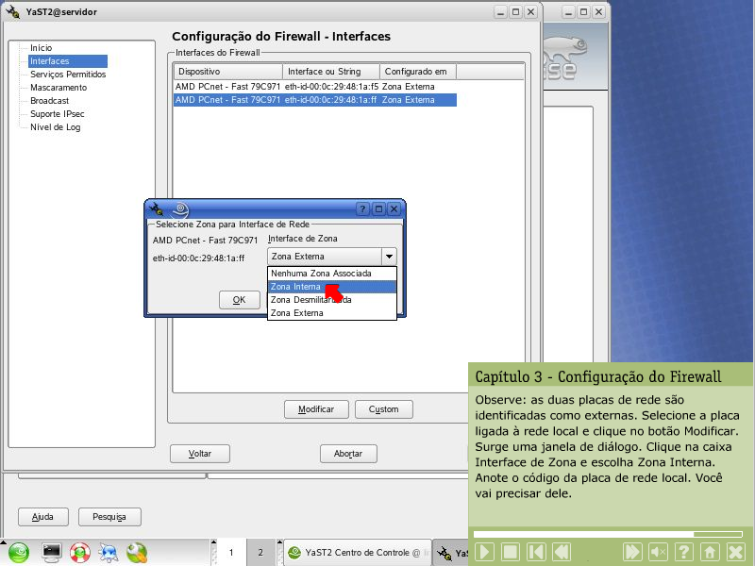Confirm the zone dialog with OK
The image size is (755, 566).
(x=239, y=300)
